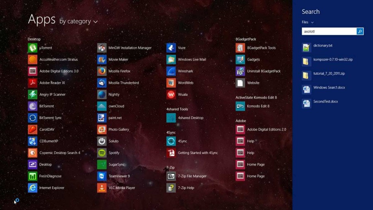
Task: Launch MinGW Installation Manager icon
Action: 102,48
